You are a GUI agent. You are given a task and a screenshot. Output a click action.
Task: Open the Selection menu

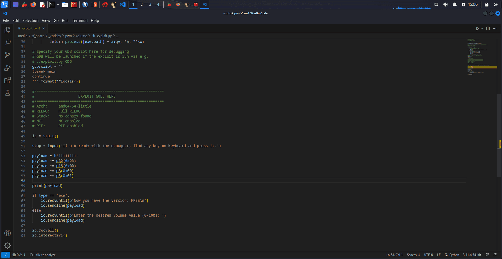(30, 21)
